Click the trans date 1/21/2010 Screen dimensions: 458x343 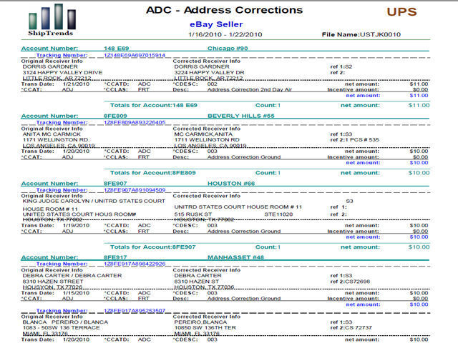(76, 84)
